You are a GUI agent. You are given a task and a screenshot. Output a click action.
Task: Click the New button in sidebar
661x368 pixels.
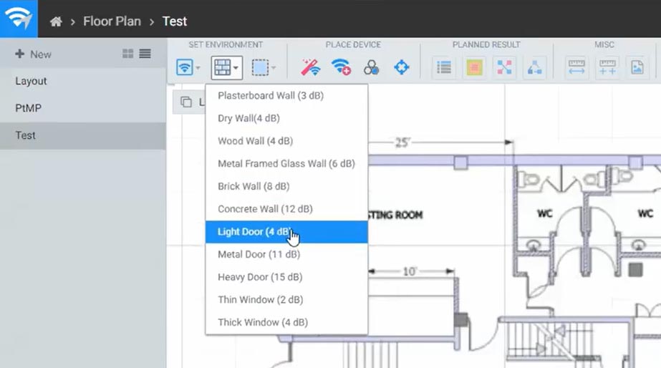pyautogui.click(x=33, y=54)
